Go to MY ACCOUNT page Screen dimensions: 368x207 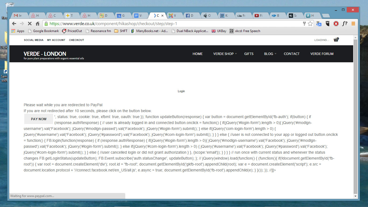click(56, 40)
